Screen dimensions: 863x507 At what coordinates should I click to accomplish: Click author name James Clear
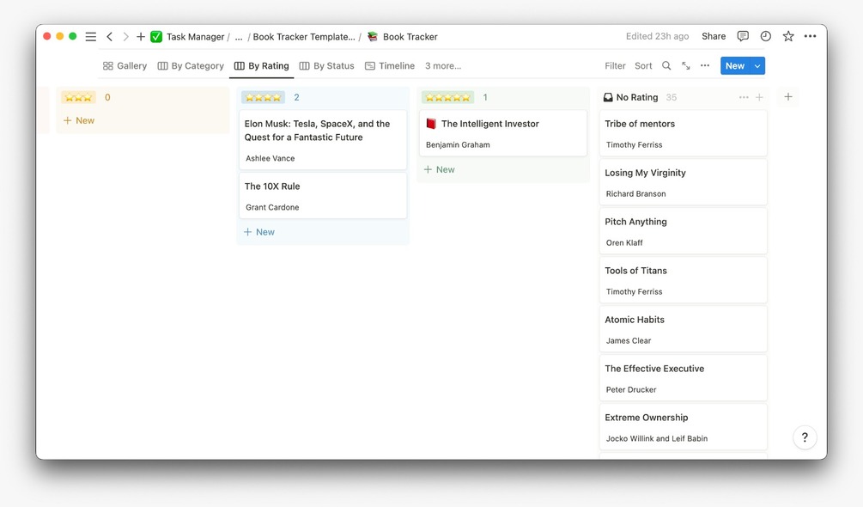point(629,341)
